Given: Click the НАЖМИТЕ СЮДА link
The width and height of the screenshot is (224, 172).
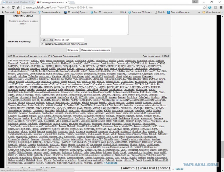Looking at the screenshot, I should click(x=23, y=16).
